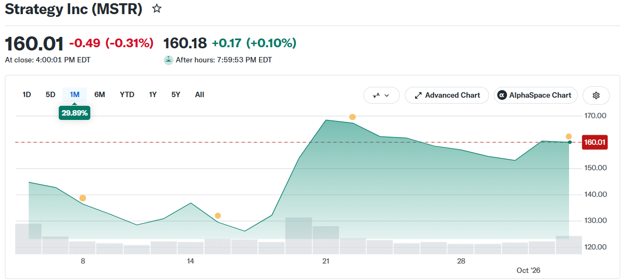624x280 pixels.
Task: Click the +0.17 (+0.10%) after hours change
Action: point(254,43)
